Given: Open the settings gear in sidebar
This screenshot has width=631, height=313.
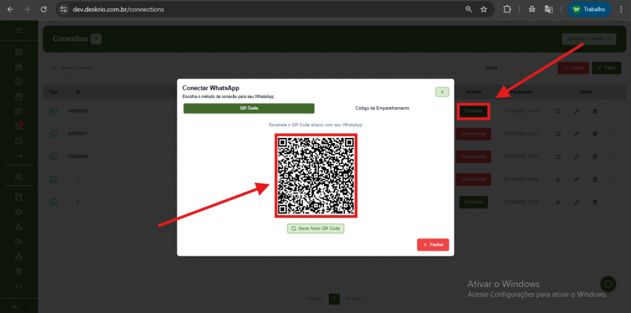Looking at the screenshot, I should click(18, 271).
